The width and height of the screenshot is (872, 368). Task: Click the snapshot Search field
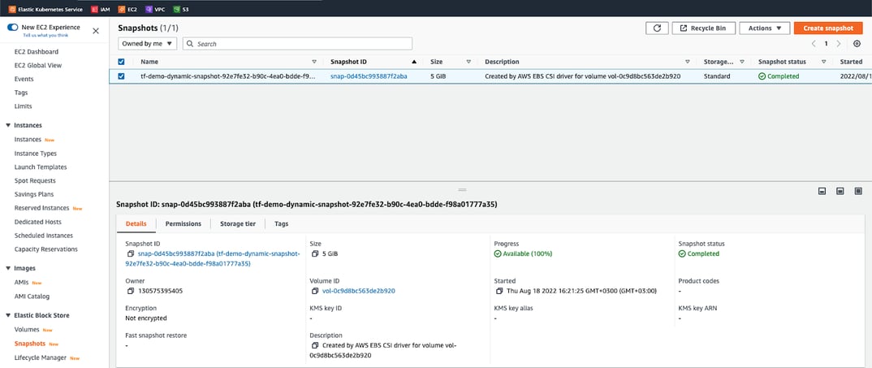(x=297, y=43)
